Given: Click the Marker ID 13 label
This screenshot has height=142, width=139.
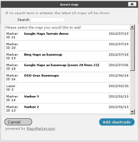Looking at the screenshot, I should [x=12, y=109].
